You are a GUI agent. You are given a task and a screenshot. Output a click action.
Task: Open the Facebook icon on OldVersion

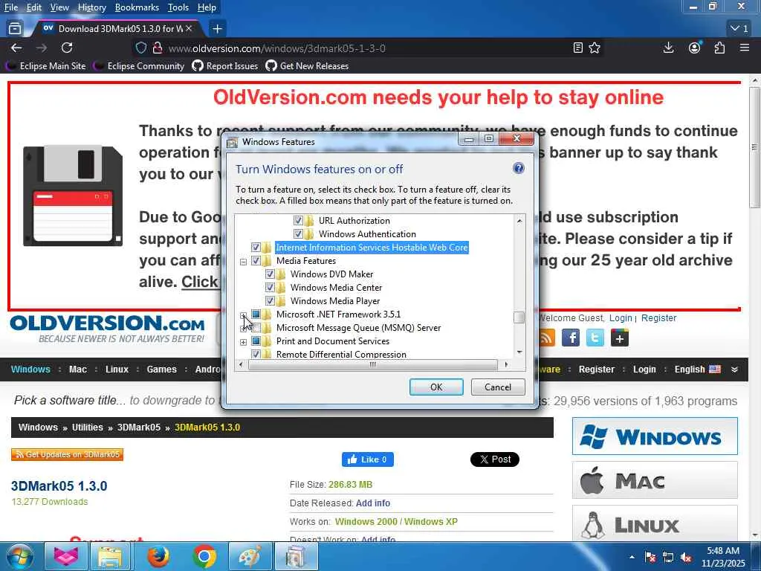571,338
